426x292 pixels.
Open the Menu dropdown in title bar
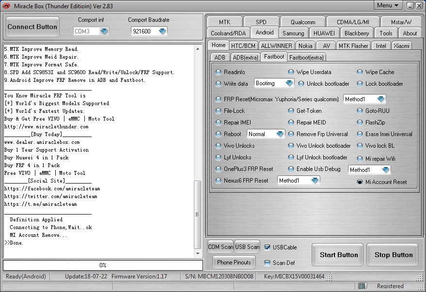click(x=388, y=5)
